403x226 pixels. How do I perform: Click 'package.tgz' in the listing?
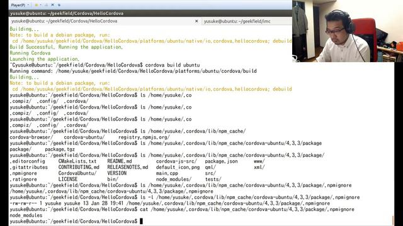click(60, 149)
